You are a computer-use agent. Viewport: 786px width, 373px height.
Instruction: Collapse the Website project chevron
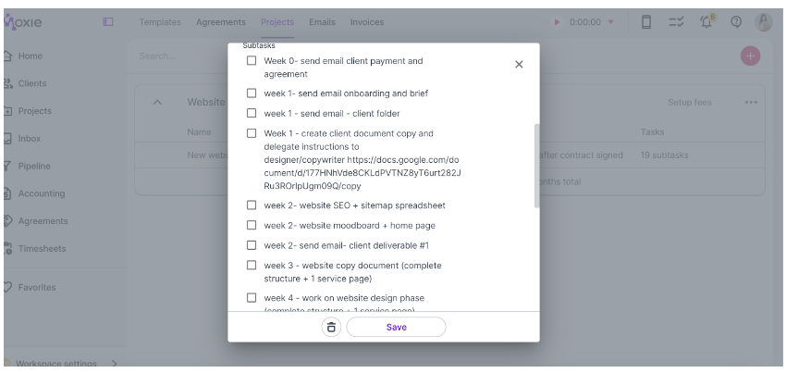click(x=157, y=103)
